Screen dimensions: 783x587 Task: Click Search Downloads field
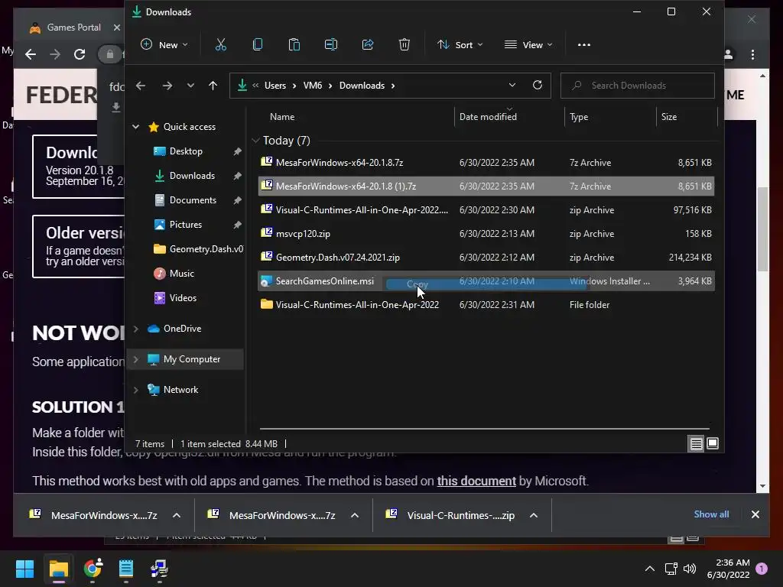click(x=638, y=86)
